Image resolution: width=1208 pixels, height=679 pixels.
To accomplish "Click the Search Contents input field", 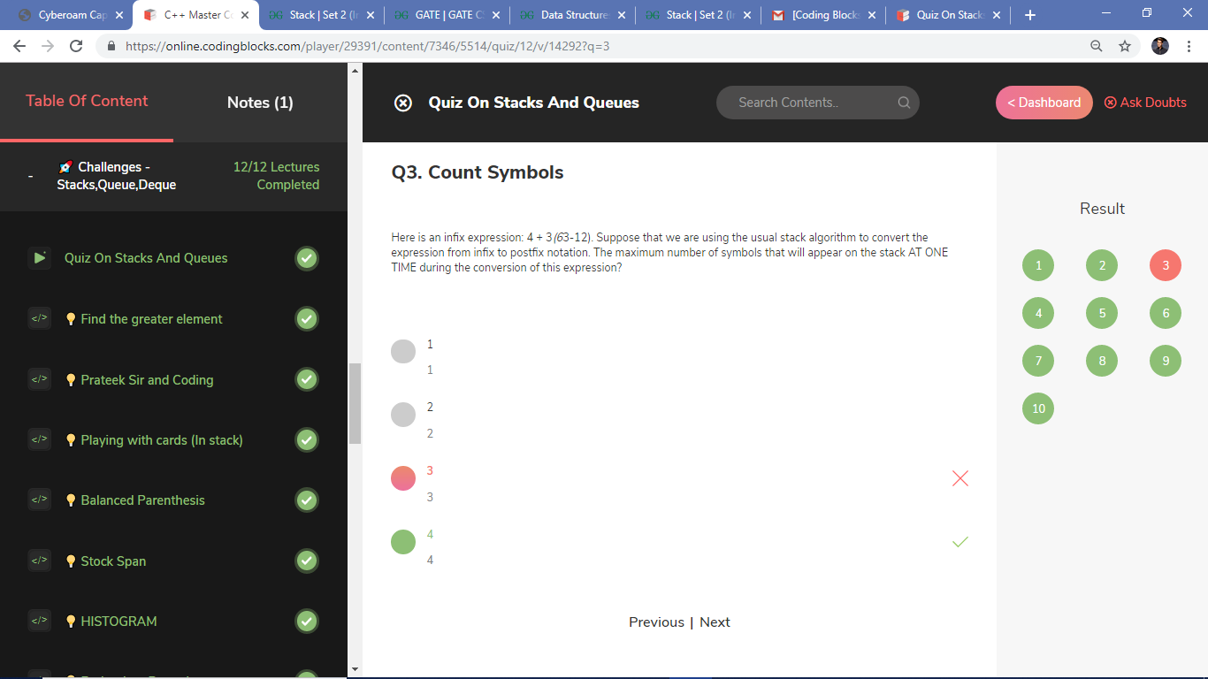I will [x=805, y=103].
